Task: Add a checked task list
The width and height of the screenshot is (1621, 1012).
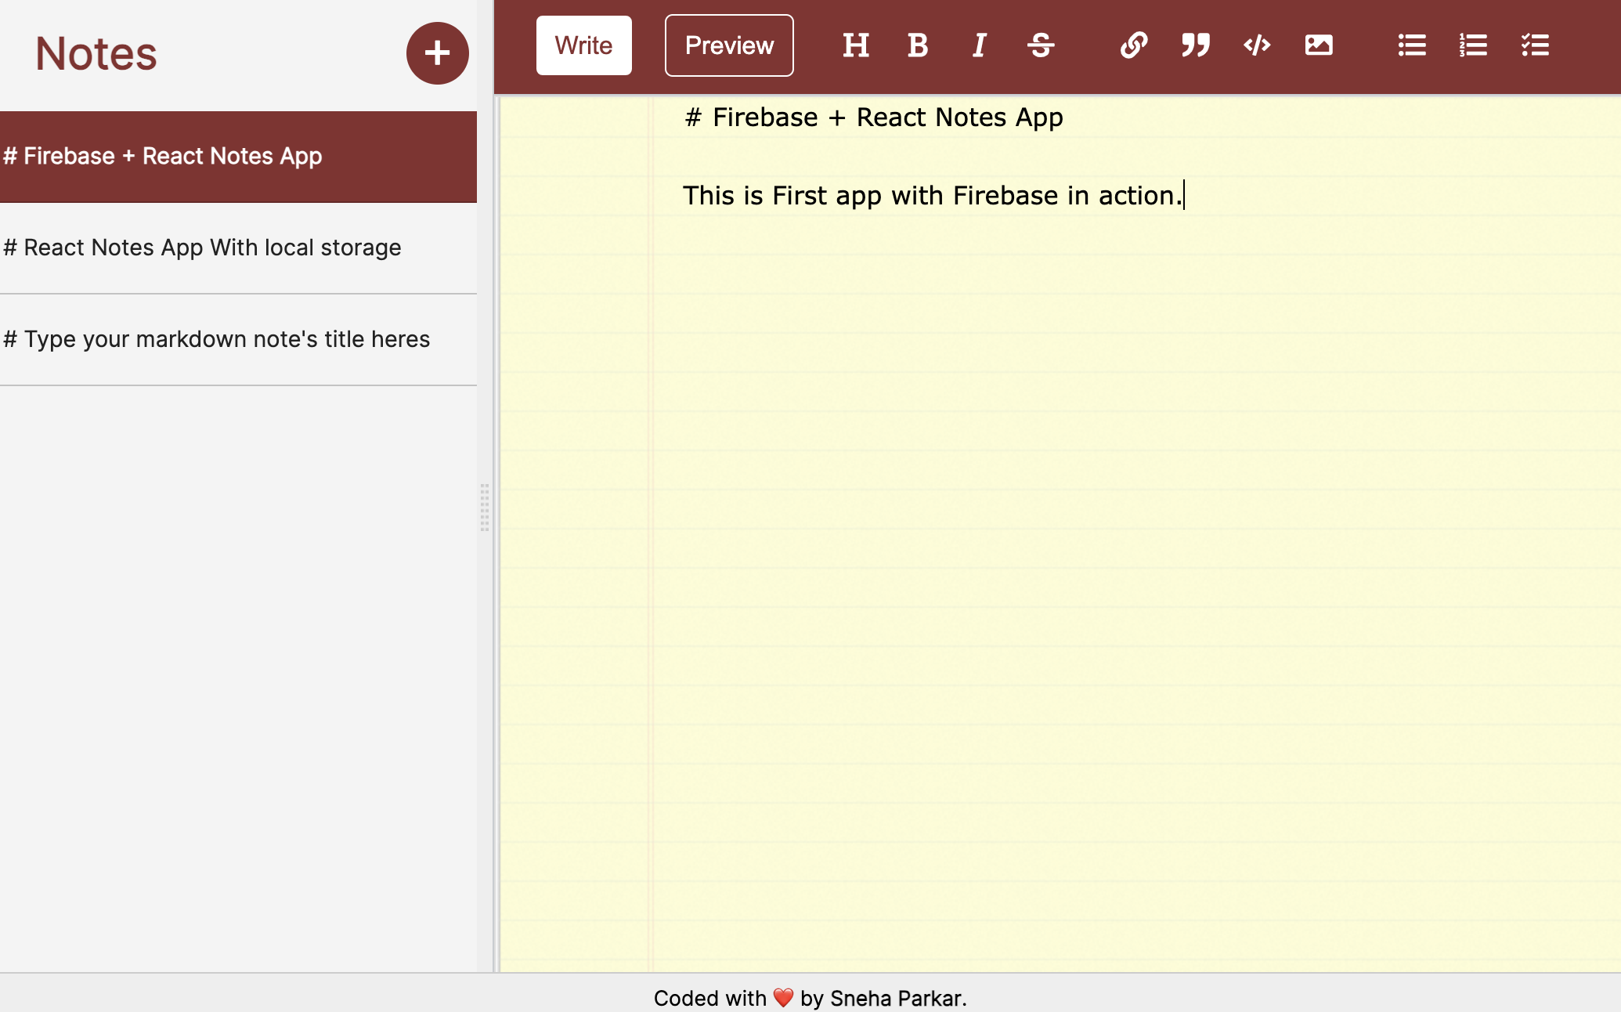Action: 1535,45
